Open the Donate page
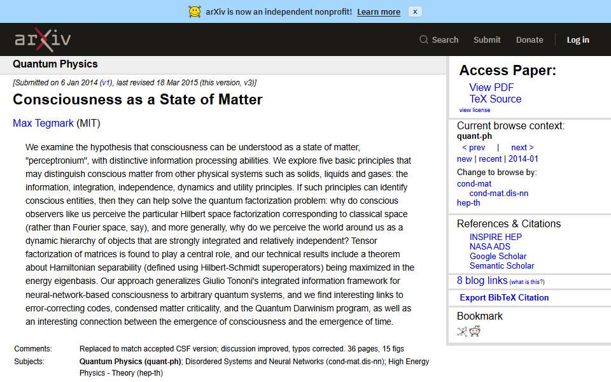Screen dimensions: 611x382 point(529,39)
